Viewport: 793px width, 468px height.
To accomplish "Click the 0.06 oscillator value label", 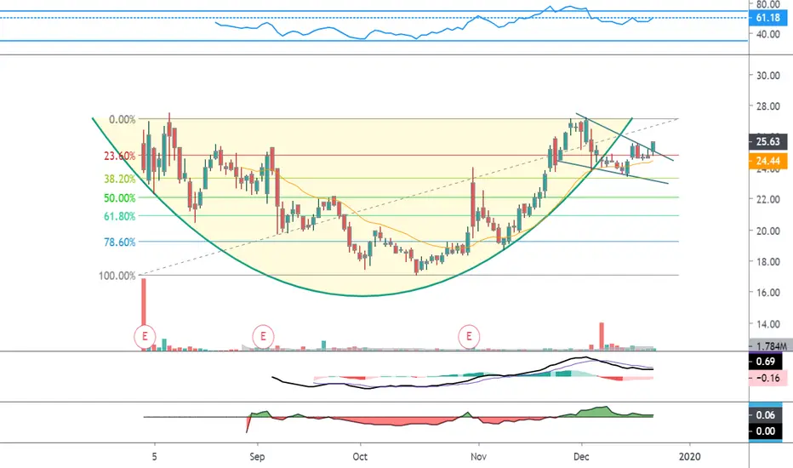I will [765, 415].
